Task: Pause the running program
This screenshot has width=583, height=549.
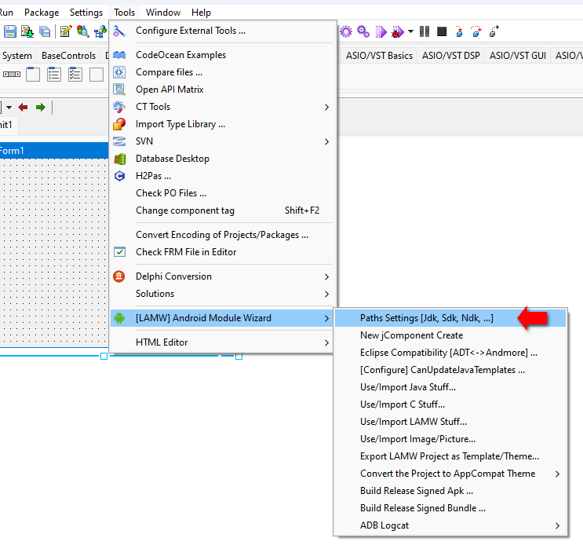Action: 424,31
